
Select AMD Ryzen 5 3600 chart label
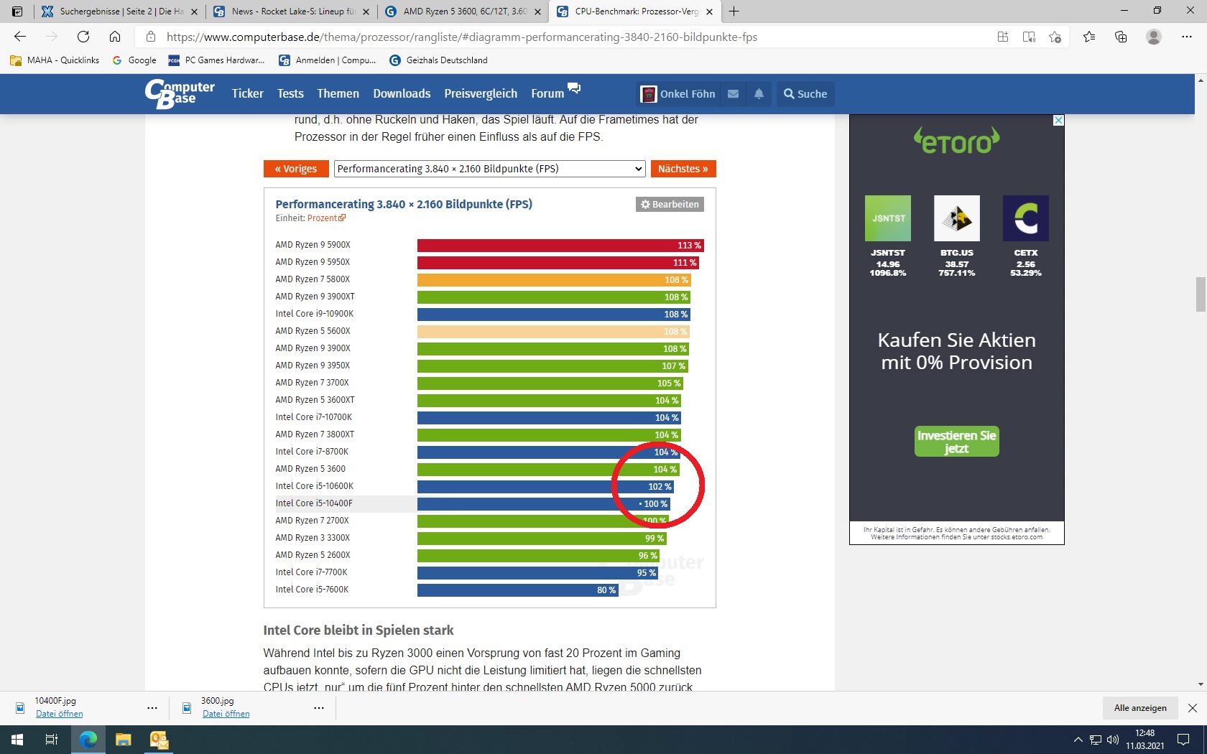[x=310, y=469]
